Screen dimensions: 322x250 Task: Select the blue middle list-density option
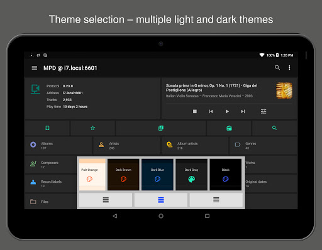point(161,200)
